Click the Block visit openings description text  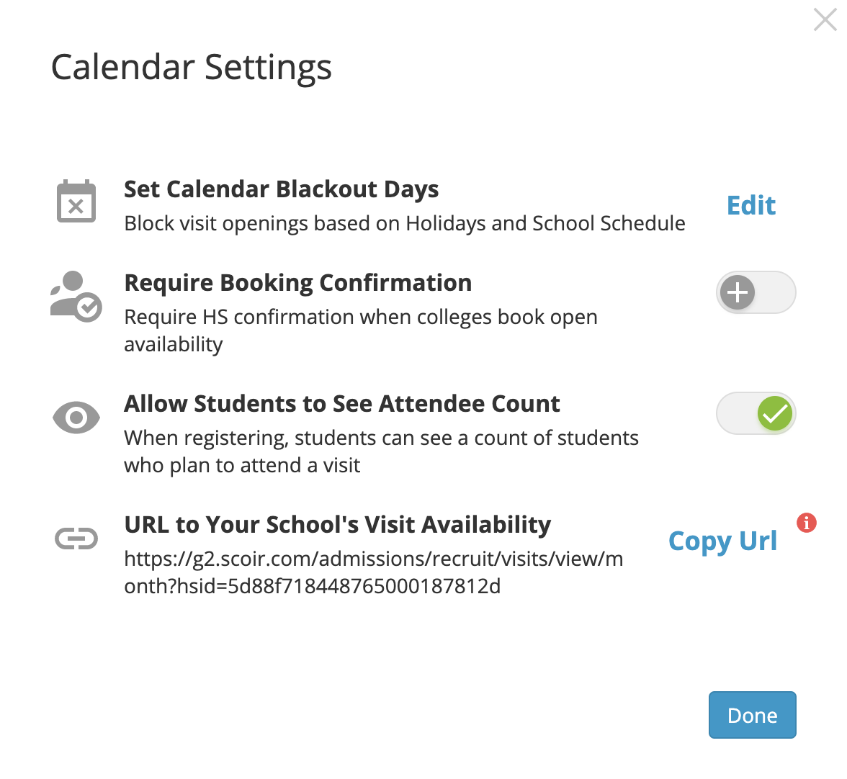[x=405, y=223]
